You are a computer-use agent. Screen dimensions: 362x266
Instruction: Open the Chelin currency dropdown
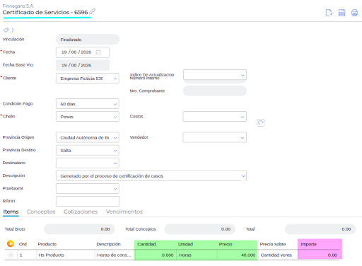[88, 117]
